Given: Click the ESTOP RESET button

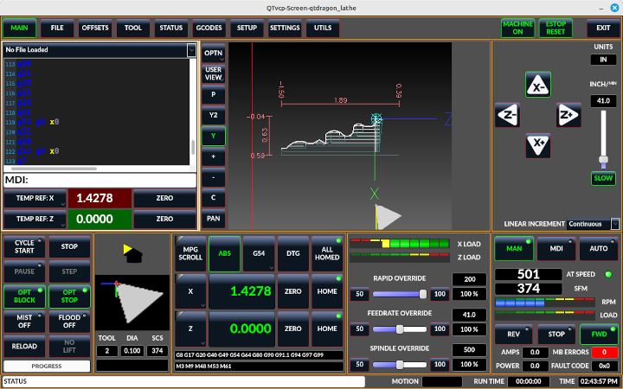Looking at the screenshot, I should [x=556, y=28].
